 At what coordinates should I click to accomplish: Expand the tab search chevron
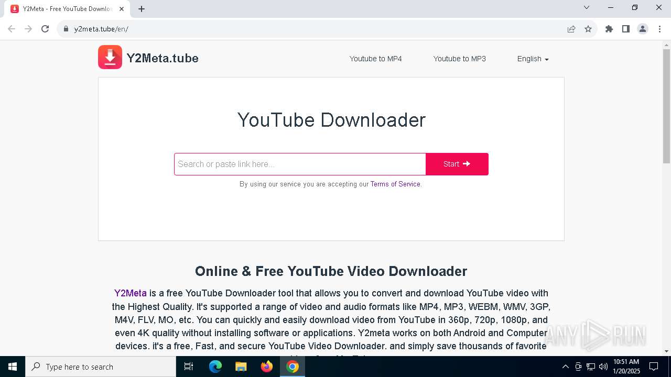pos(587,7)
